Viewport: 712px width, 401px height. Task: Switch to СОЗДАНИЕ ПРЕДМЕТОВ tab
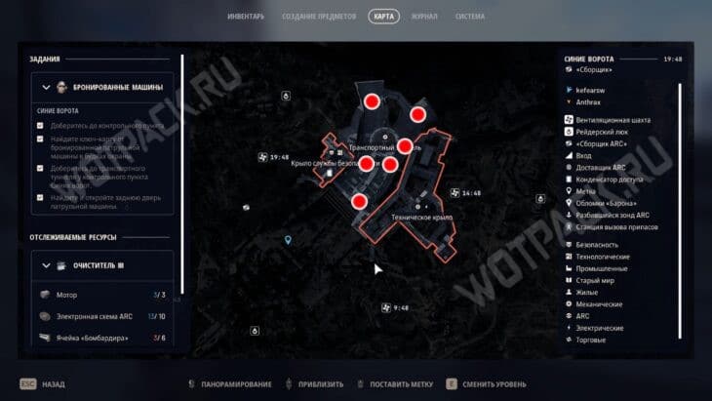(x=319, y=17)
